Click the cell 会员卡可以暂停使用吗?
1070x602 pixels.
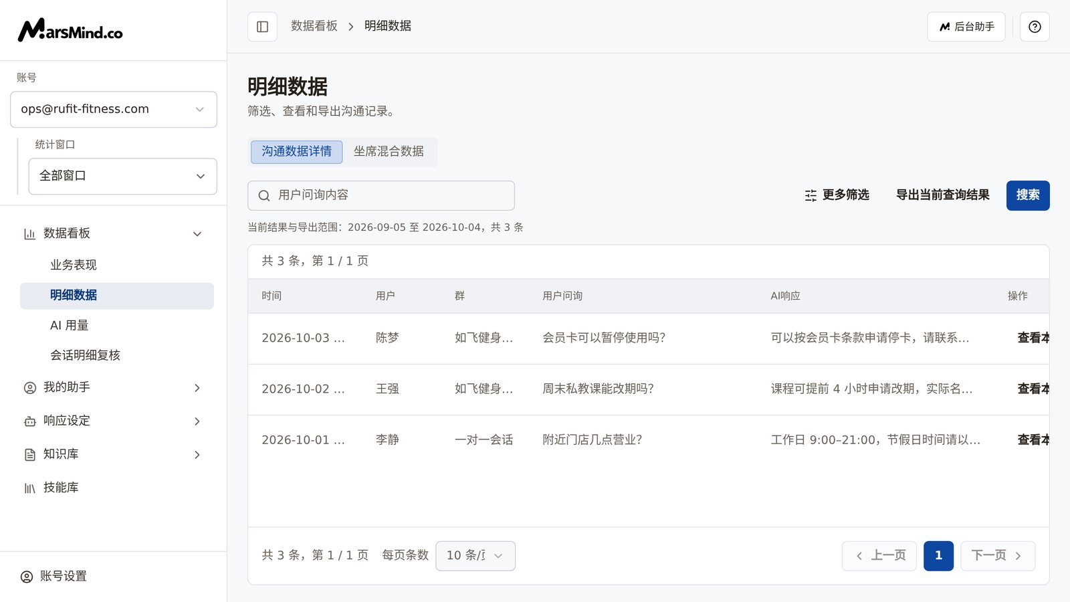coord(604,338)
